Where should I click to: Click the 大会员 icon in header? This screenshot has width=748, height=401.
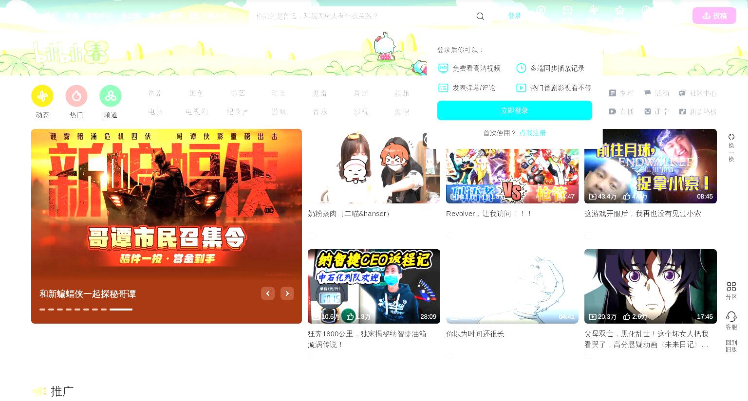[541, 10]
